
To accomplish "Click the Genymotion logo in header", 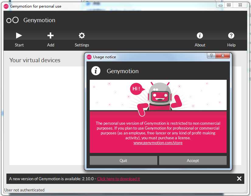I will 12,20.
